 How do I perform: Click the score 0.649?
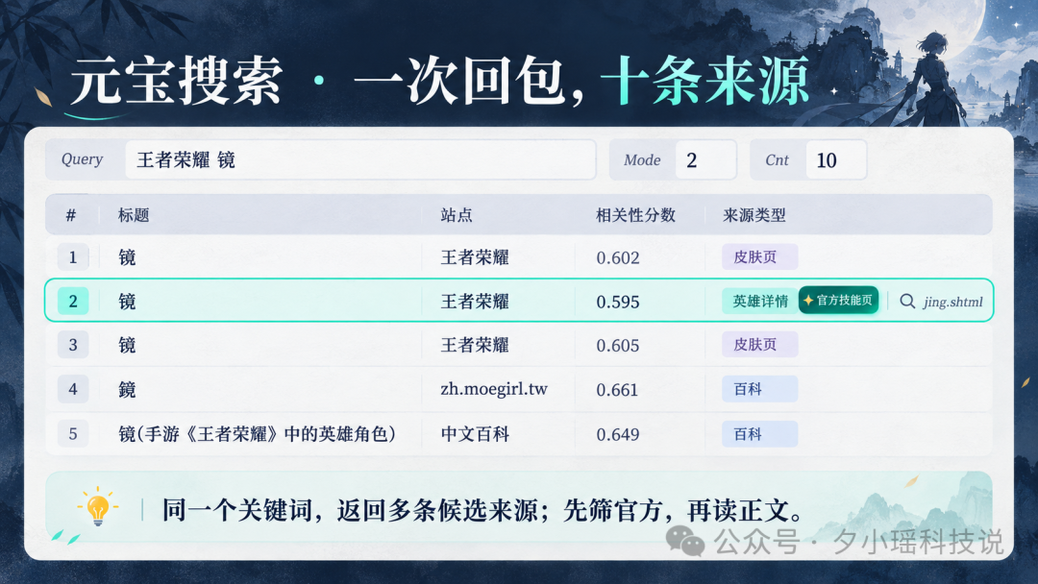618,434
